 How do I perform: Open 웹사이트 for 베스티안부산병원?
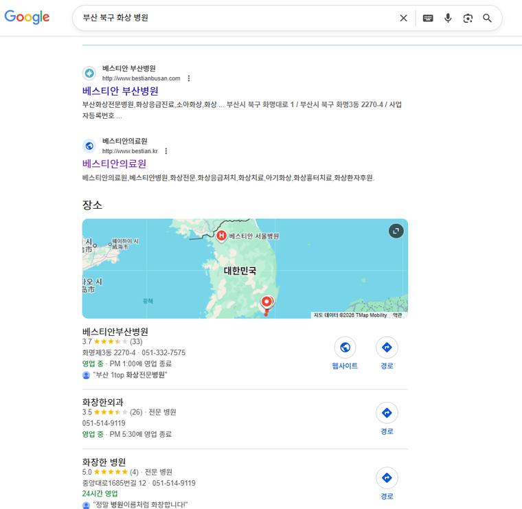345,353
